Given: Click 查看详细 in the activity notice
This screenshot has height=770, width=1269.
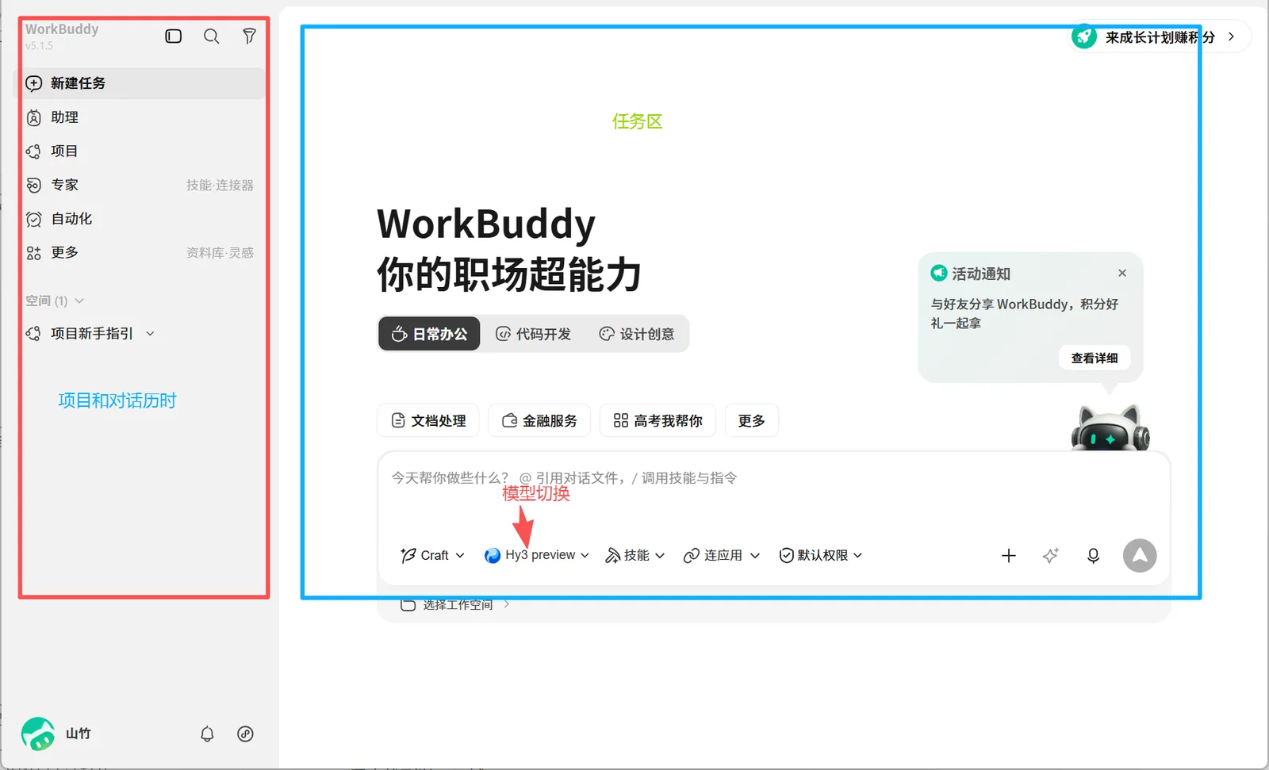Looking at the screenshot, I should click(x=1095, y=358).
